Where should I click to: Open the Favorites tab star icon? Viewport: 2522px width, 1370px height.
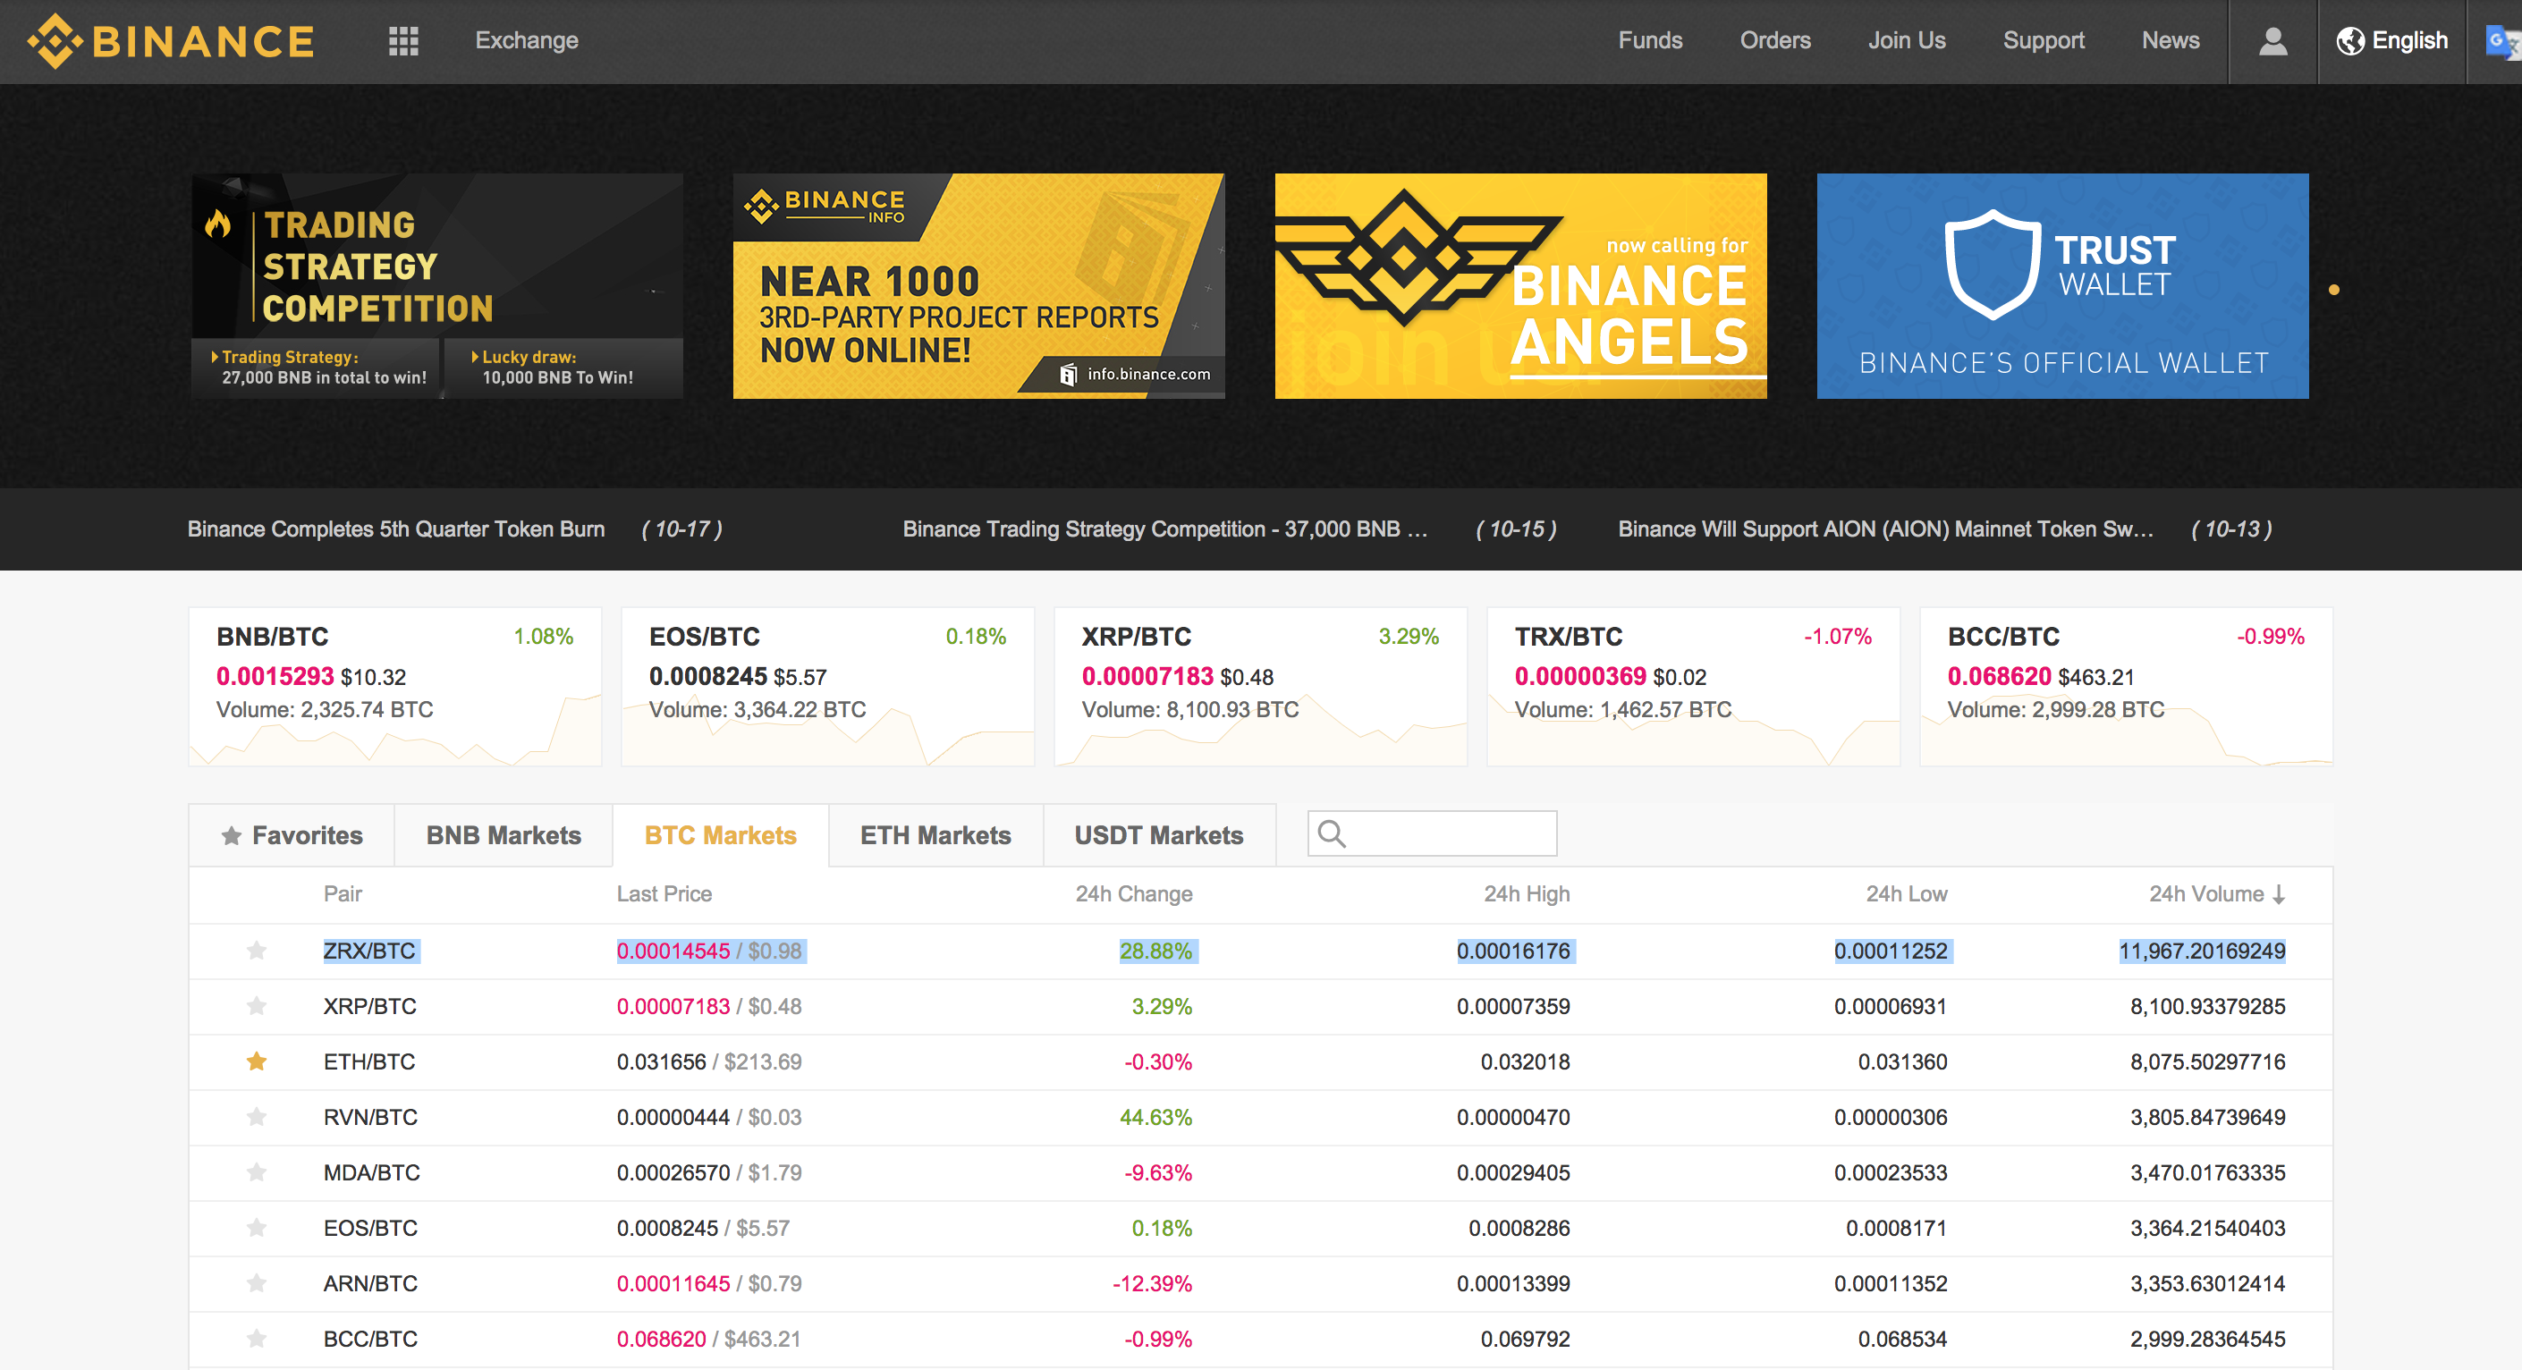coord(231,835)
